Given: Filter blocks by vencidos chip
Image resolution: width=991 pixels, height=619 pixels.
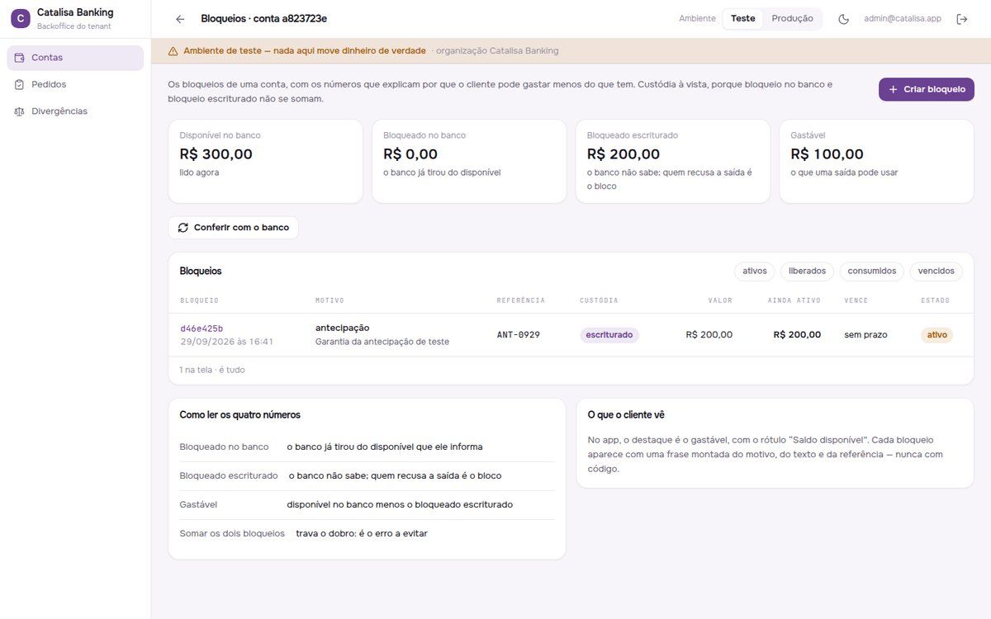Looking at the screenshot, I should pos(936,271).
